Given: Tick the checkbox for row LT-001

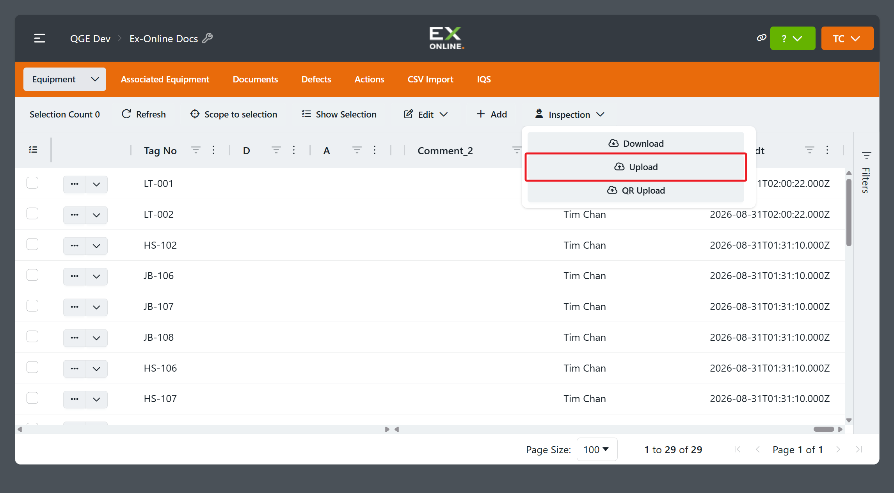Looking at the screenshot, I should coord(32,183).
